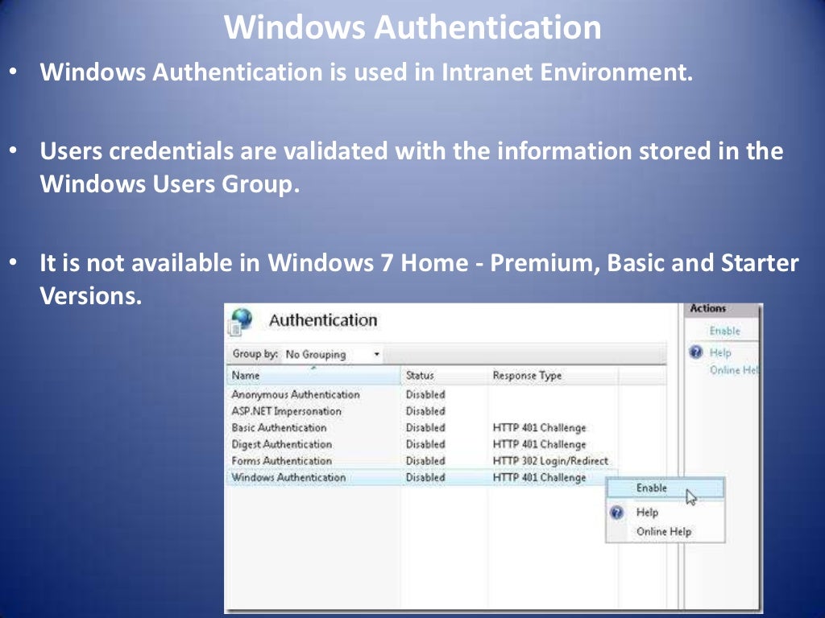Click the help icon in context menu

click(617, 513)
